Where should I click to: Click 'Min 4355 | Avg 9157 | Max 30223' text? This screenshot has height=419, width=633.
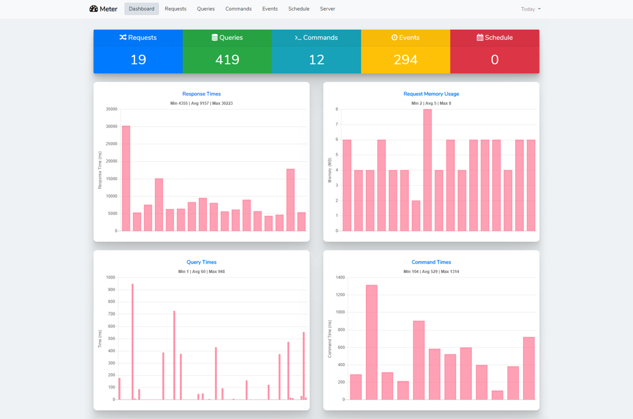click(201, 103)
